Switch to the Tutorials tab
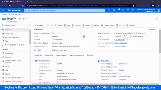This screenshot has width=161, height=90. coord(90,55)
